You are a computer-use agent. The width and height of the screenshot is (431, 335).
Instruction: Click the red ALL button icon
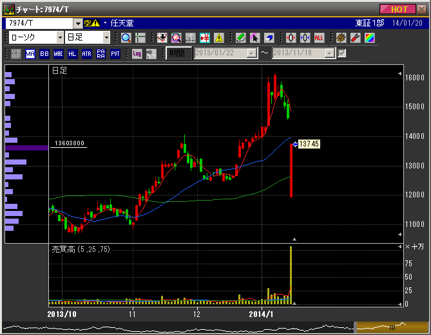319,37
